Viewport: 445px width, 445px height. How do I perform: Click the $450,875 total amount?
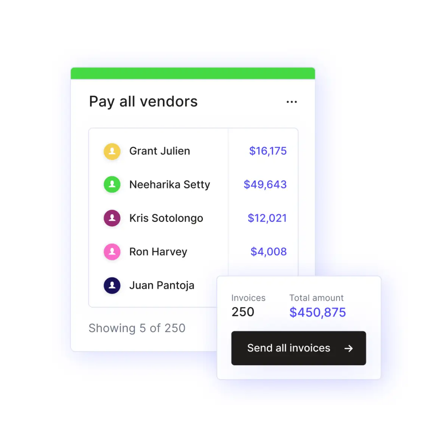click(317, 312)
